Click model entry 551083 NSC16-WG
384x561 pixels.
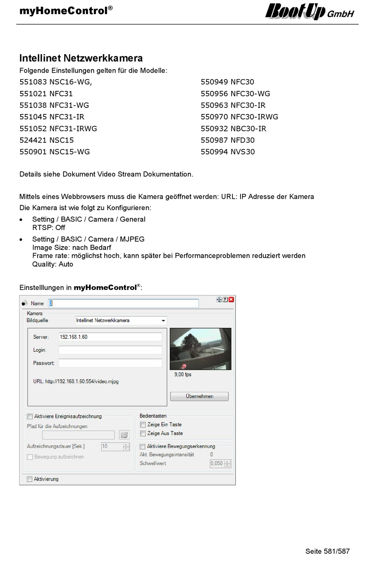click(56, 82)
